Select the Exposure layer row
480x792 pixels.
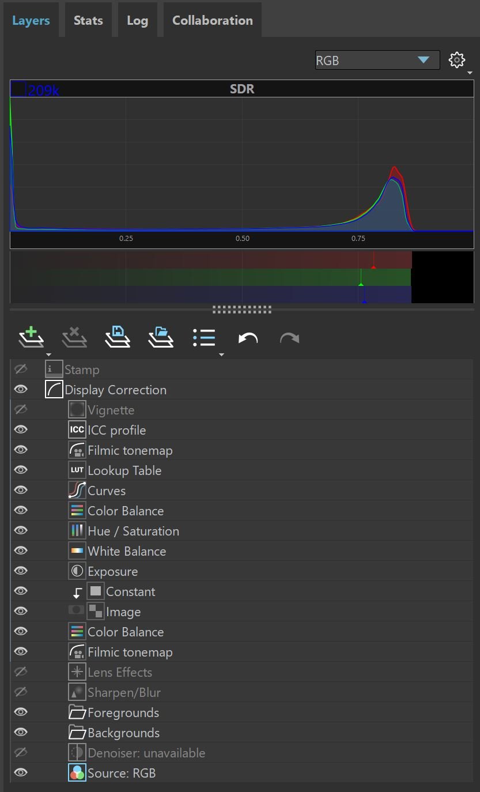tap(241, 571)
